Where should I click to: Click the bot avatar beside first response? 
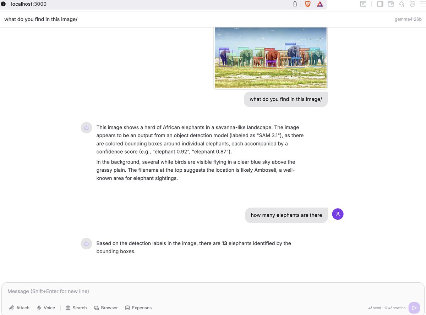click(x=86, y=128)
